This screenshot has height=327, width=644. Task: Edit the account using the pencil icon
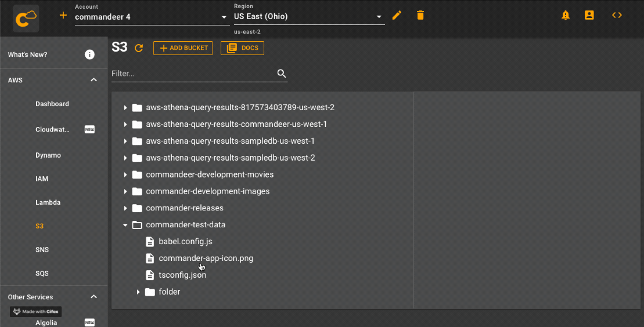click(397, 16)
